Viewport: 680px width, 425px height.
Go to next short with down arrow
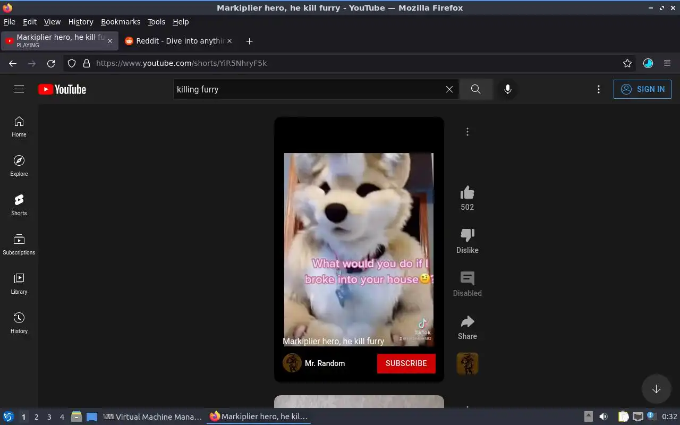(x=656, y=389)
